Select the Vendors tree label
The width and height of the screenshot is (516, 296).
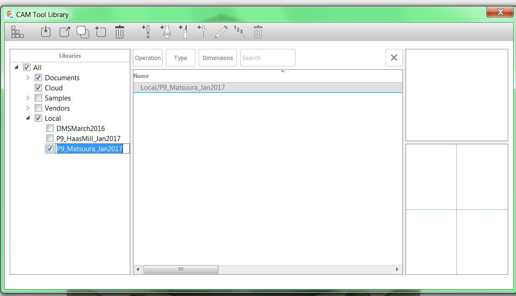click(x=57, y=108)
